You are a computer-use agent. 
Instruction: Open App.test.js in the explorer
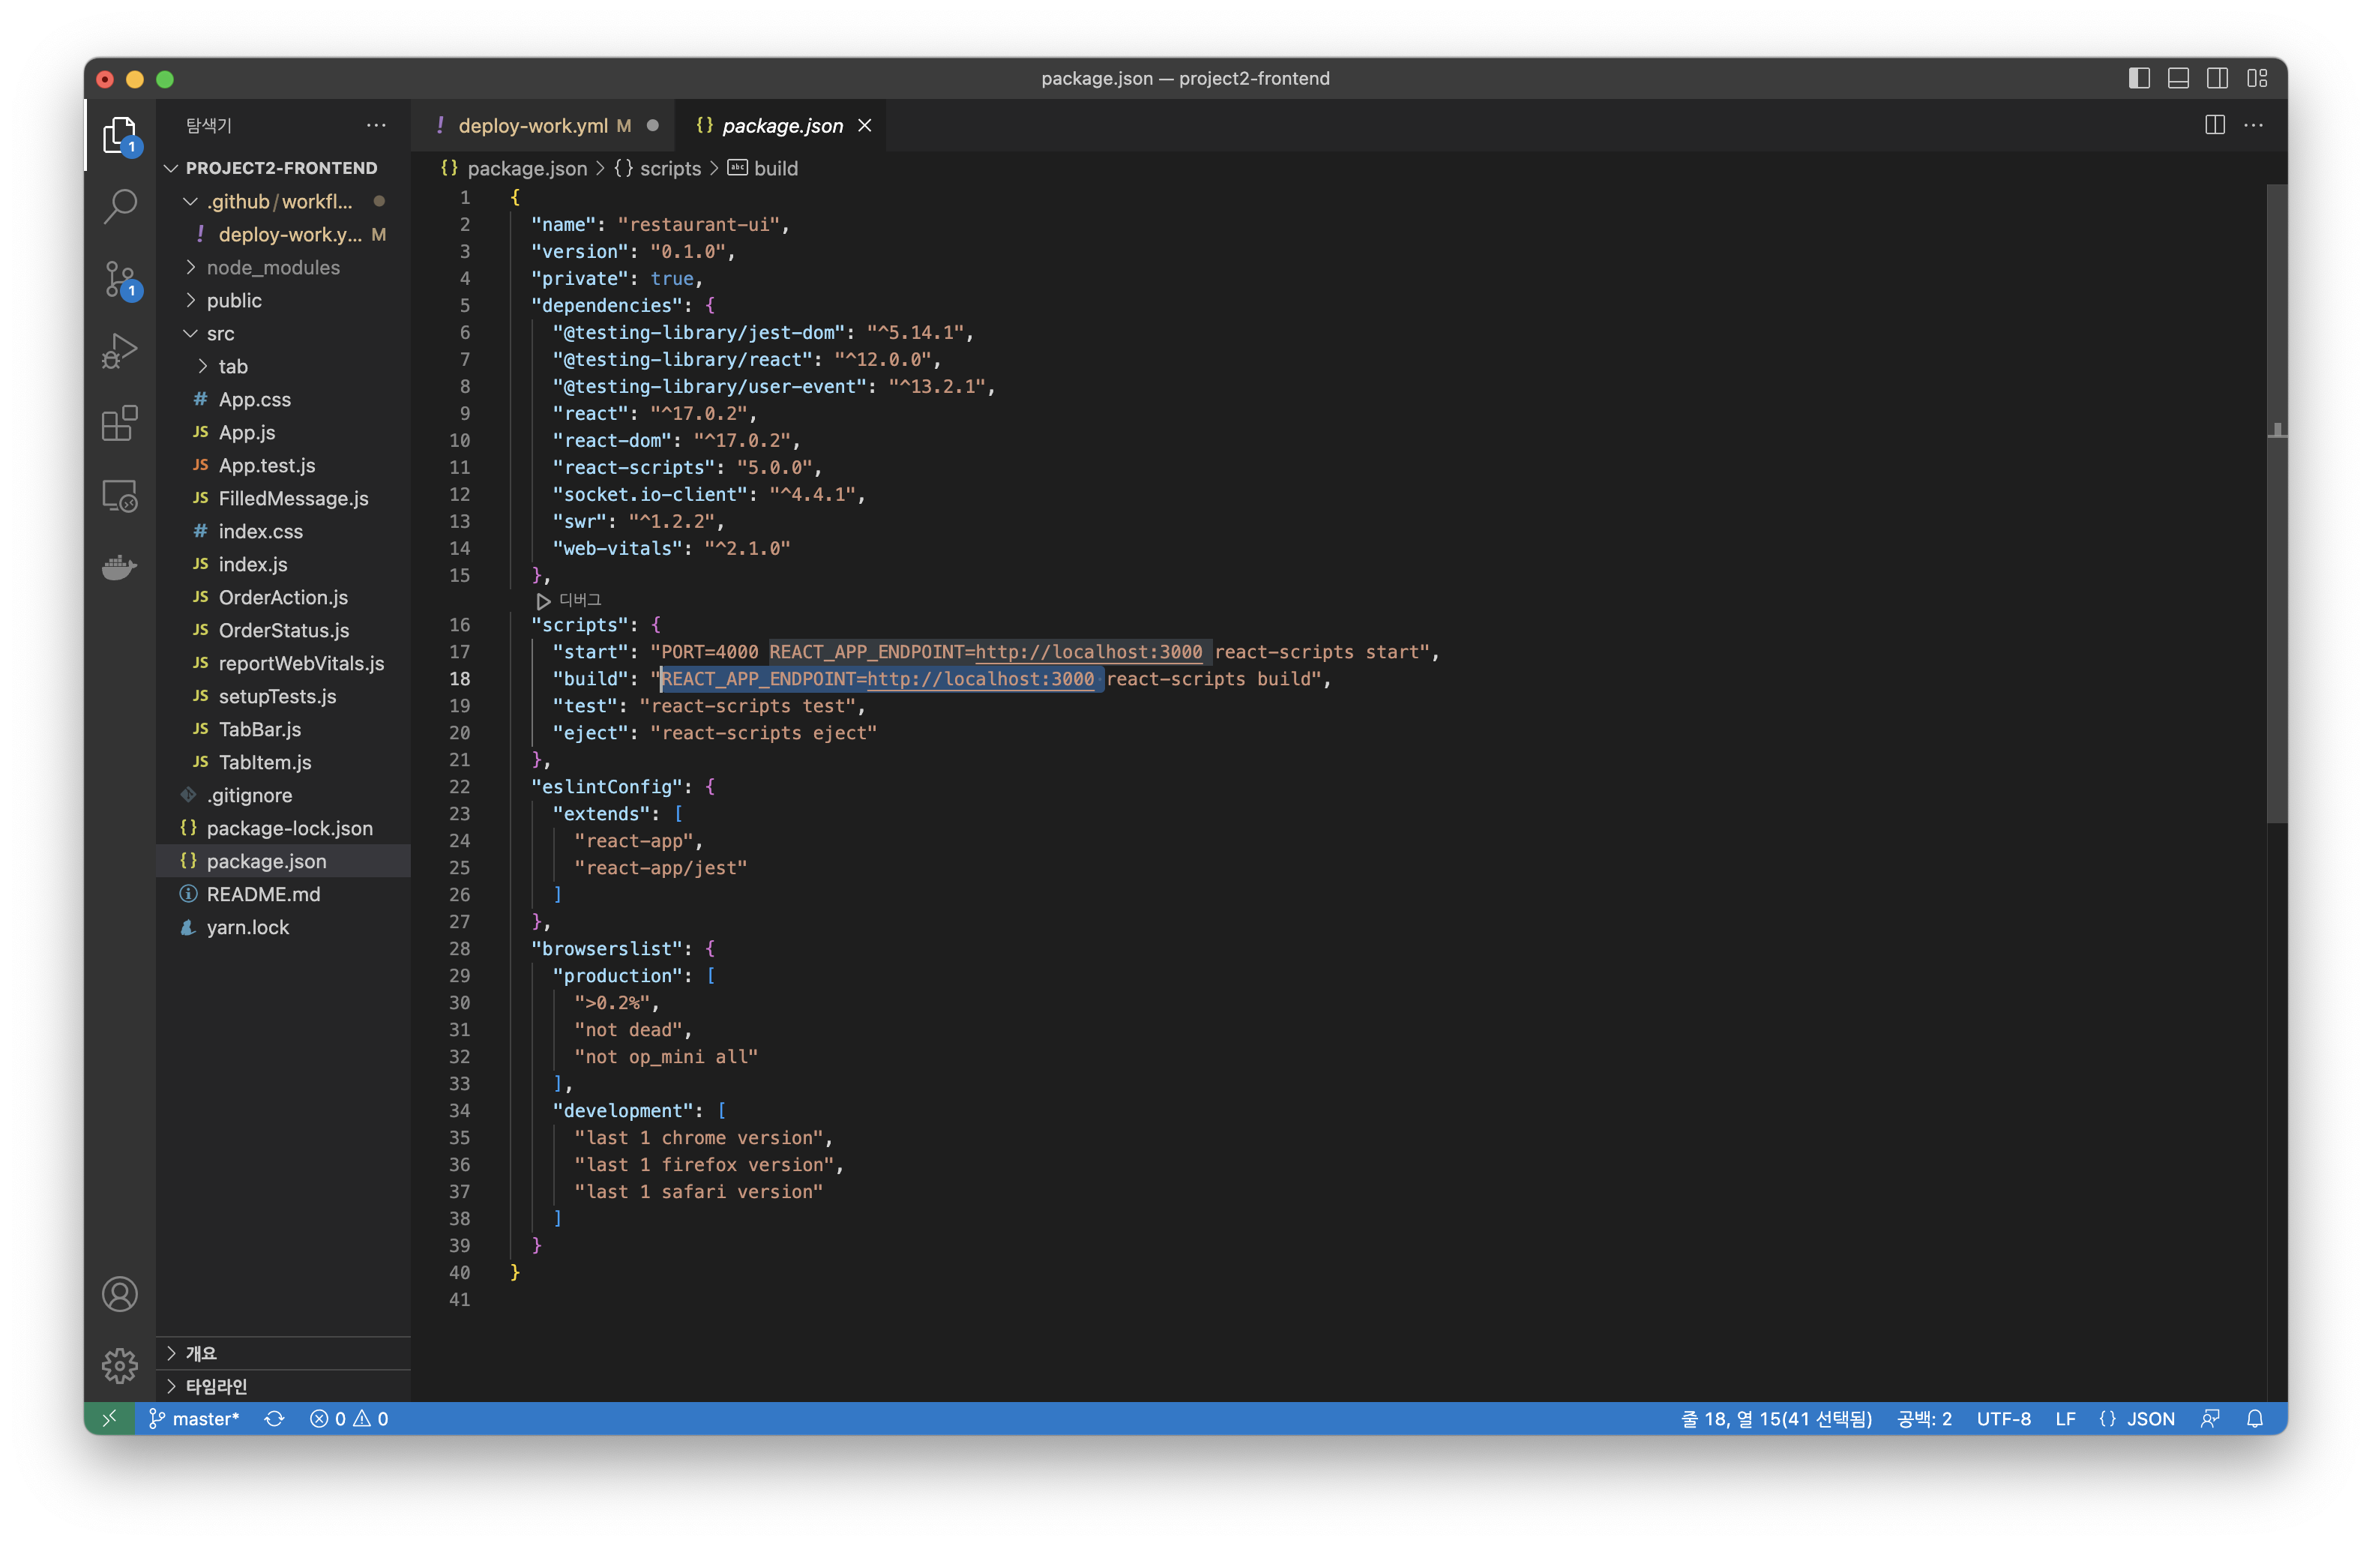pyautogui.click(x=266, y=466)
